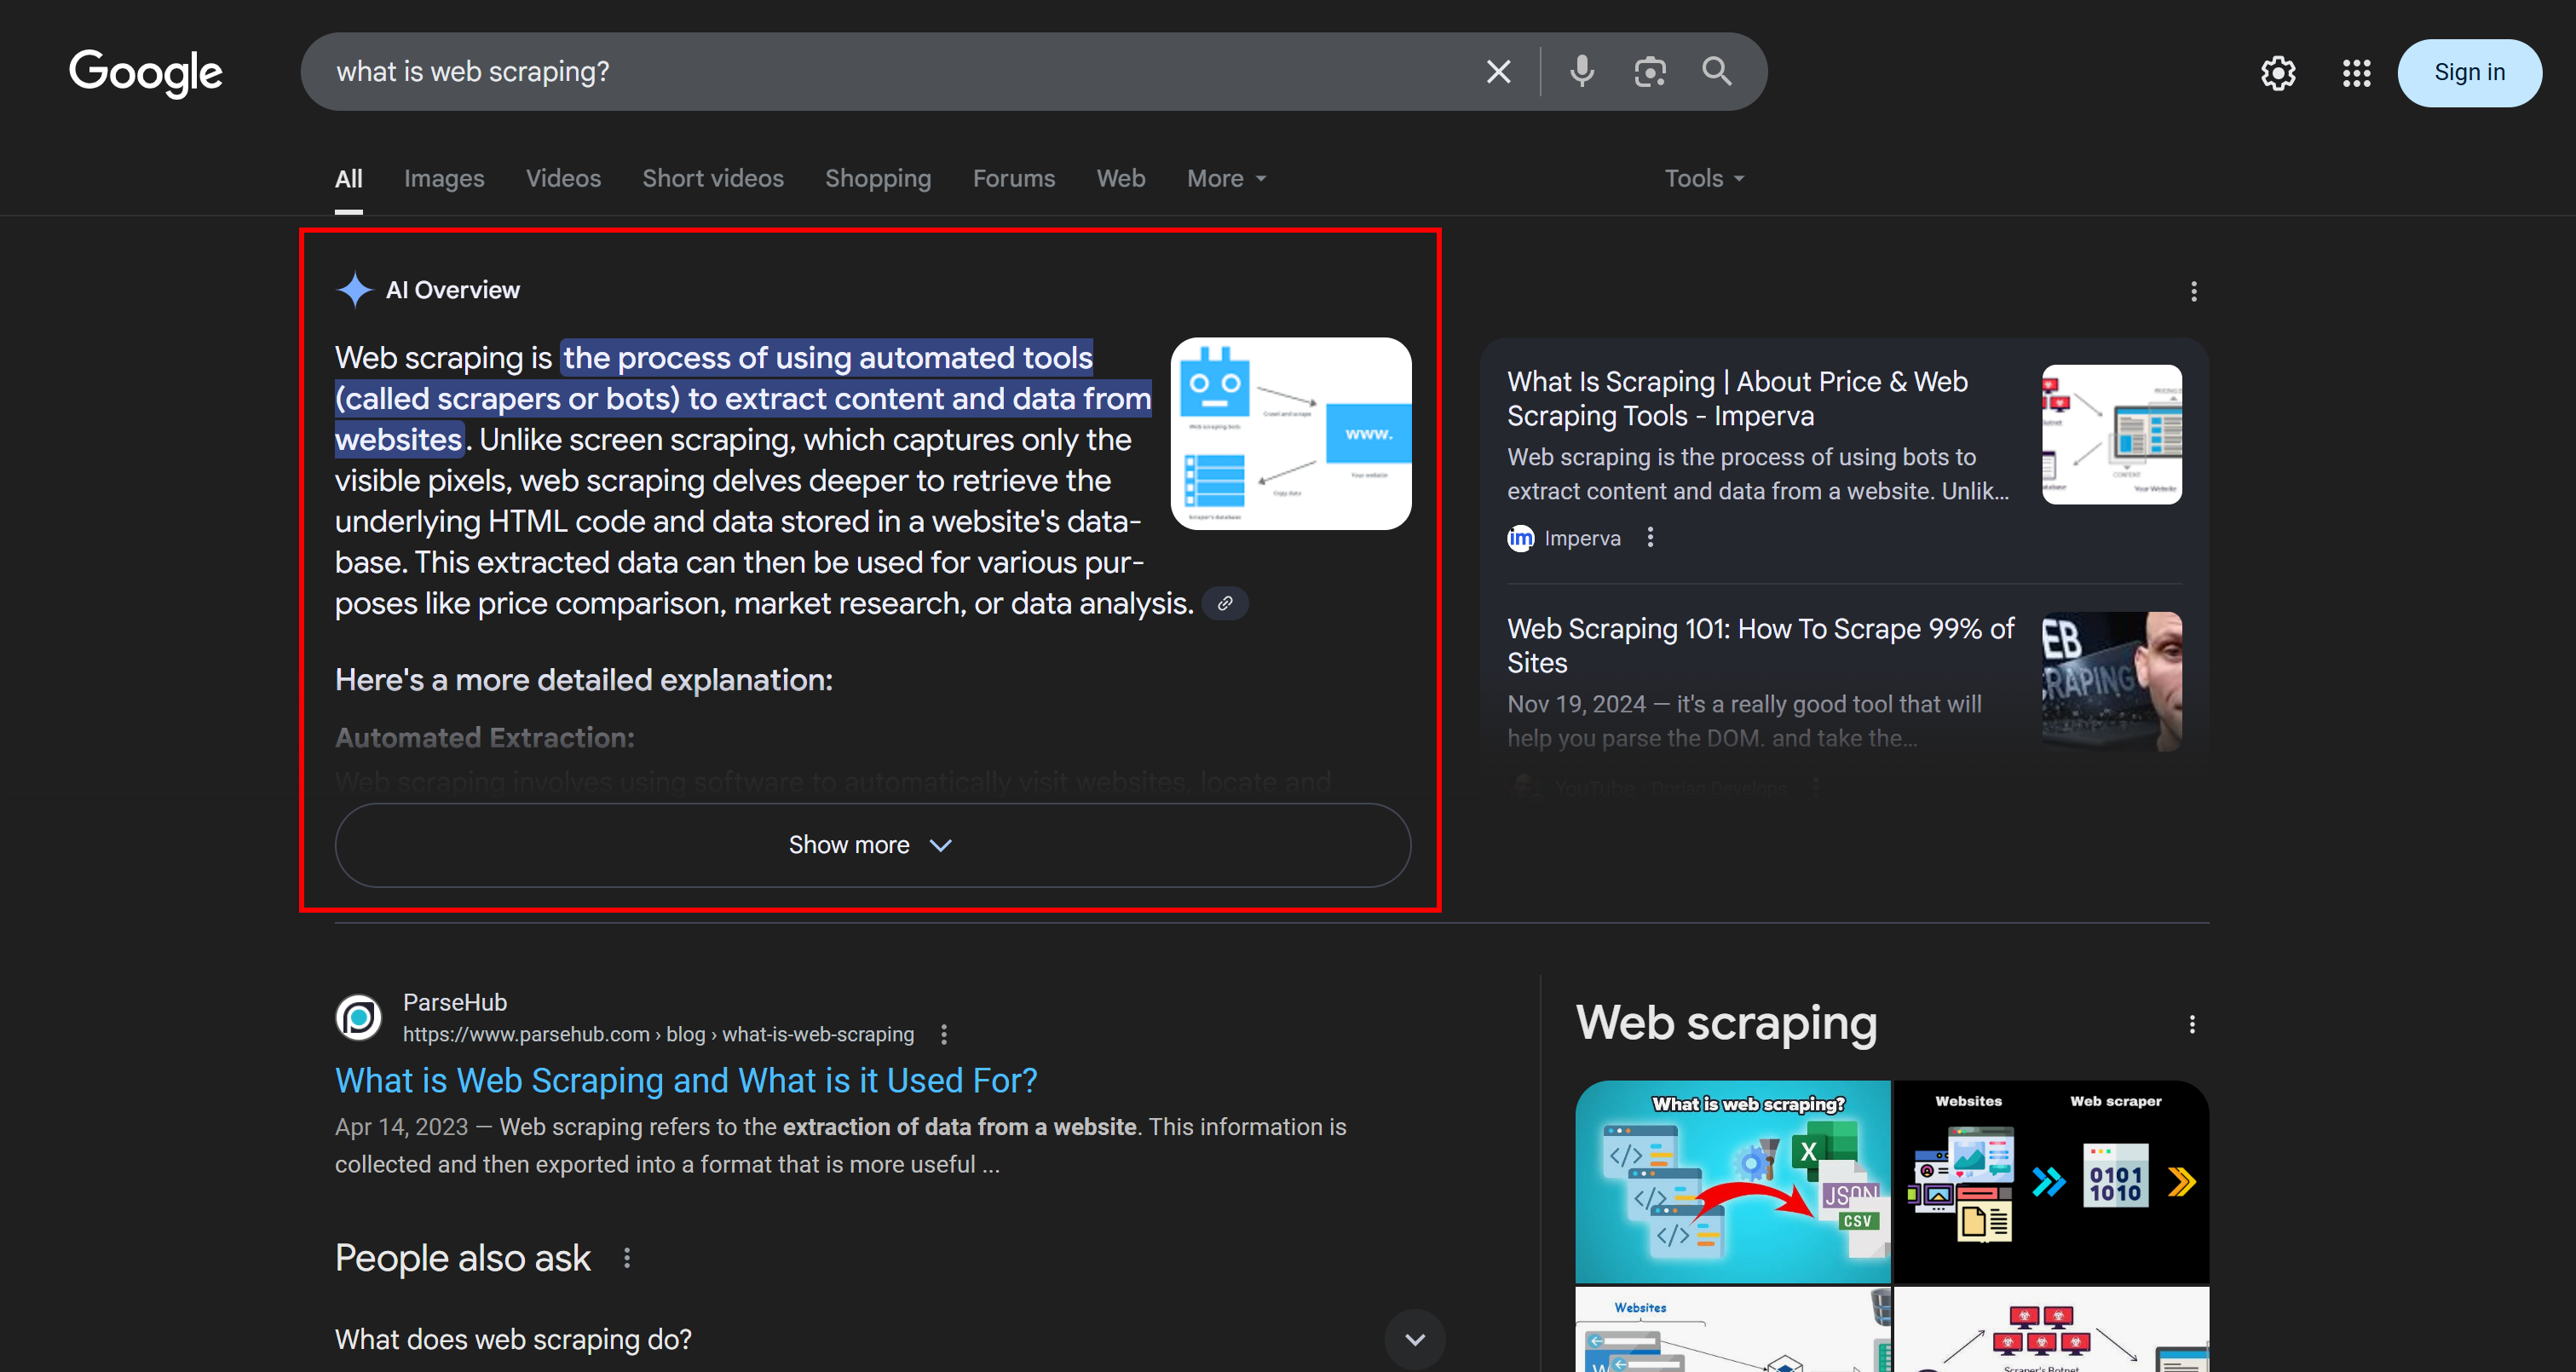
Task: Open quick settings gear icon
Action: click(2278, 73)
